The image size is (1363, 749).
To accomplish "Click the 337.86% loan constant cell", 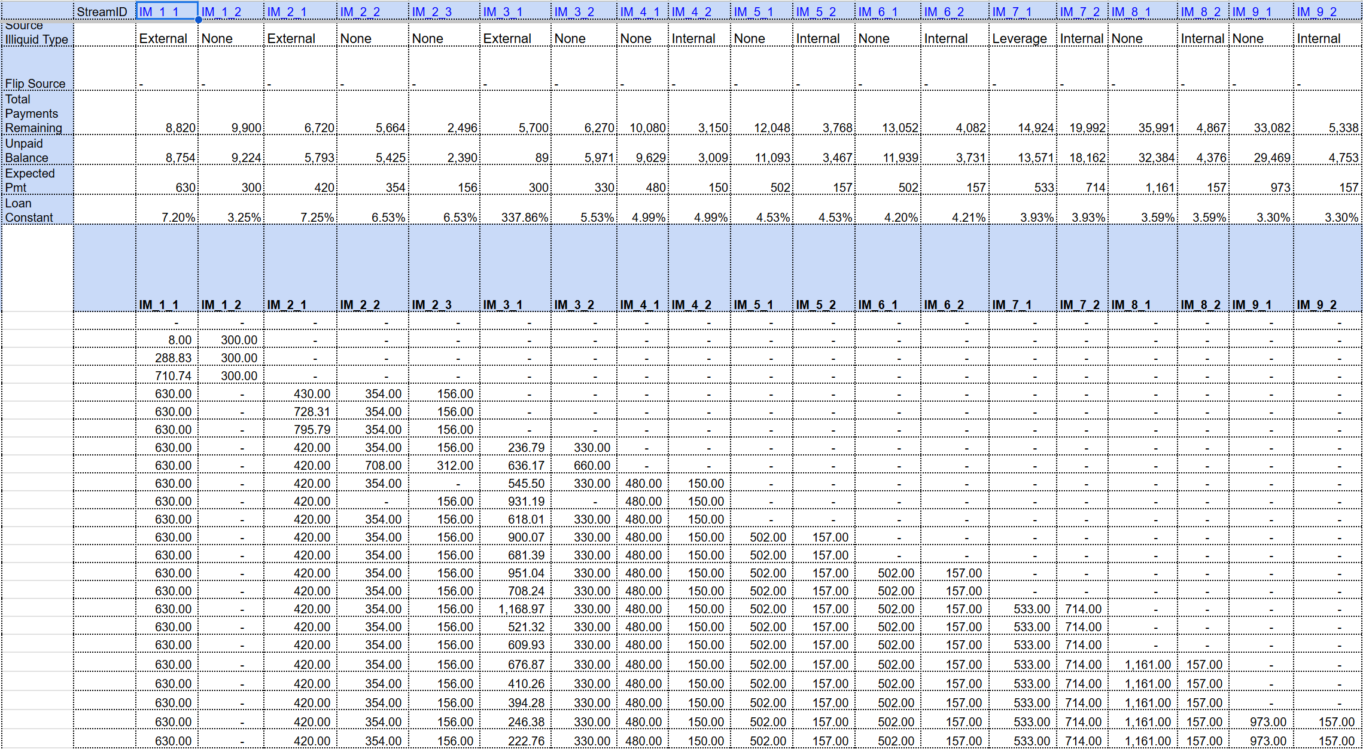I will 524,218.
